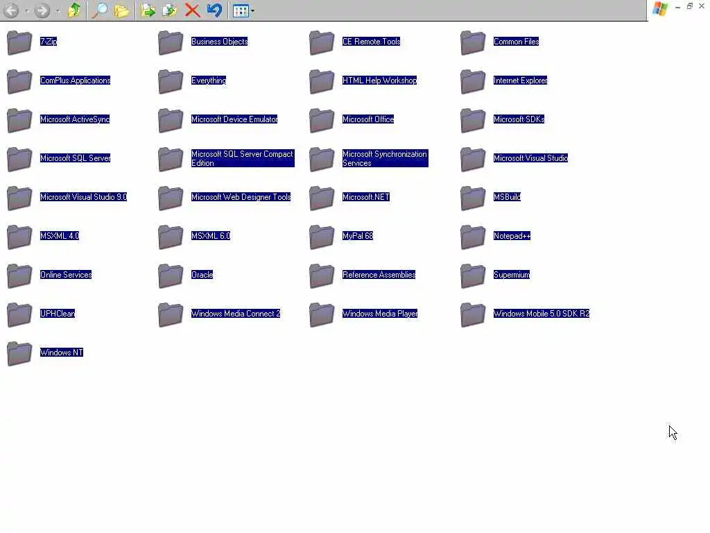710x533 pixels.
Task: Toggle the Folders pane button
Action: [x=121, y=10]
